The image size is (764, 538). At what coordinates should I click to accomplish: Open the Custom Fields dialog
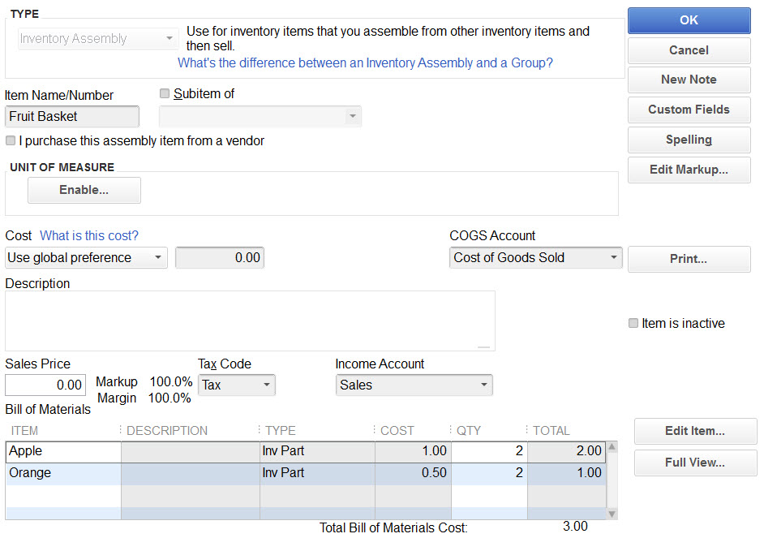[689, 110]
